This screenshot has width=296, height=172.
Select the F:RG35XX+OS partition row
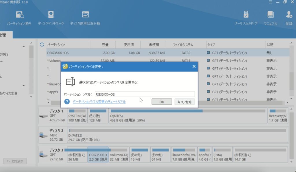pos(168,53)
